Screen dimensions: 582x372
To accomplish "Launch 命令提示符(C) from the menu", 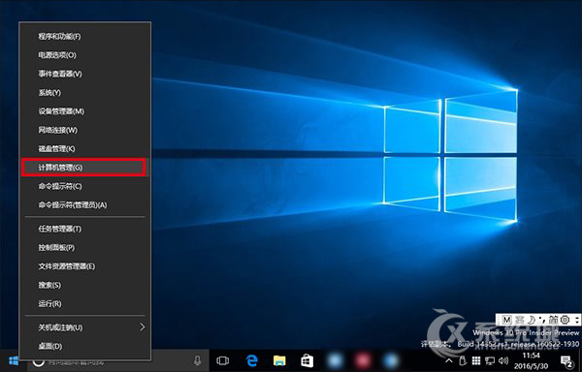I will [85, 186].
